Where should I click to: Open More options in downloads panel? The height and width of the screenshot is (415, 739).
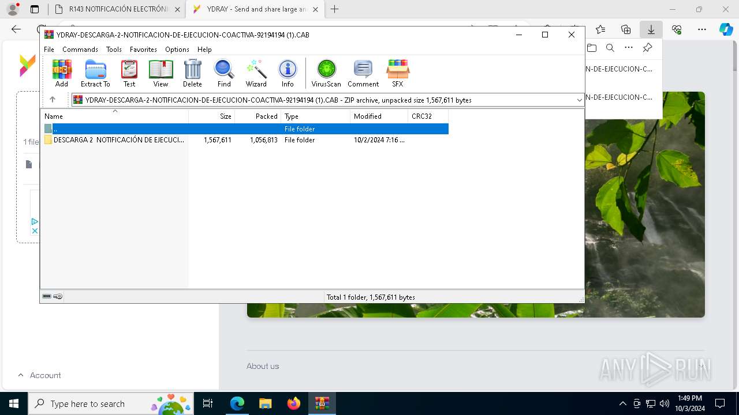pyautogui.click(x=629, y=48)
